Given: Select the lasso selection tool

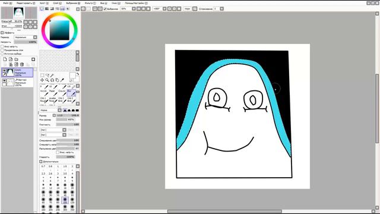Looking at the screenshot, I should [47, 75].
